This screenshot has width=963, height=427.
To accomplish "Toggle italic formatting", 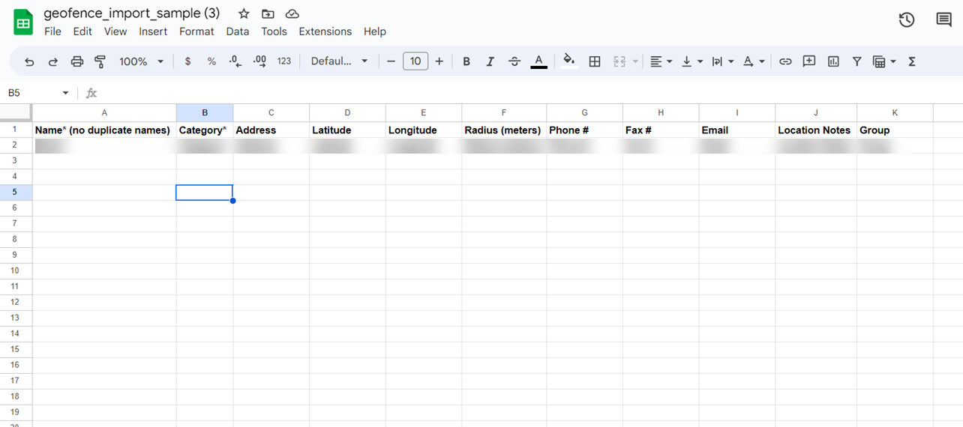I will click(x=490, y=61).
